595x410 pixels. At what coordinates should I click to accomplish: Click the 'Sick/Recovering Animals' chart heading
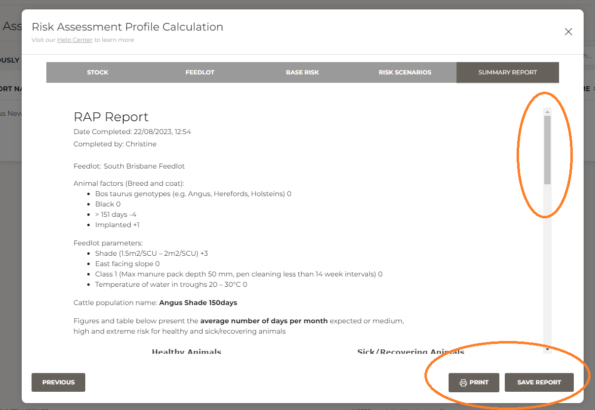pos(411,351)
